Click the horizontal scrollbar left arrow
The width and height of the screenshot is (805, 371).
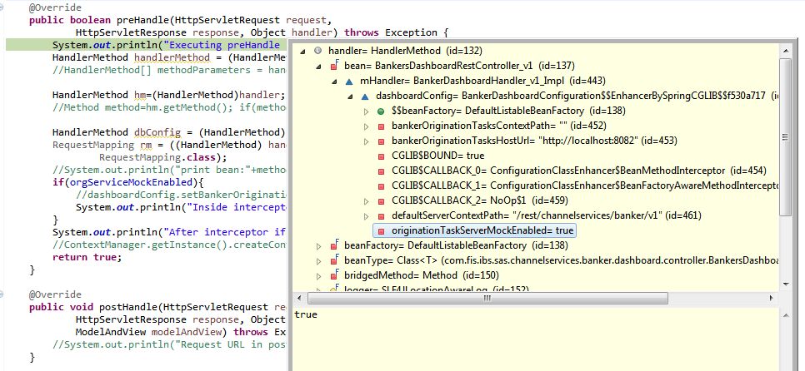pos(300,299)
